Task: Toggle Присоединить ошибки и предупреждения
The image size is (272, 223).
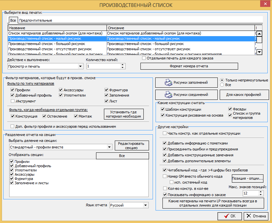Action: [x=165, y=149]
